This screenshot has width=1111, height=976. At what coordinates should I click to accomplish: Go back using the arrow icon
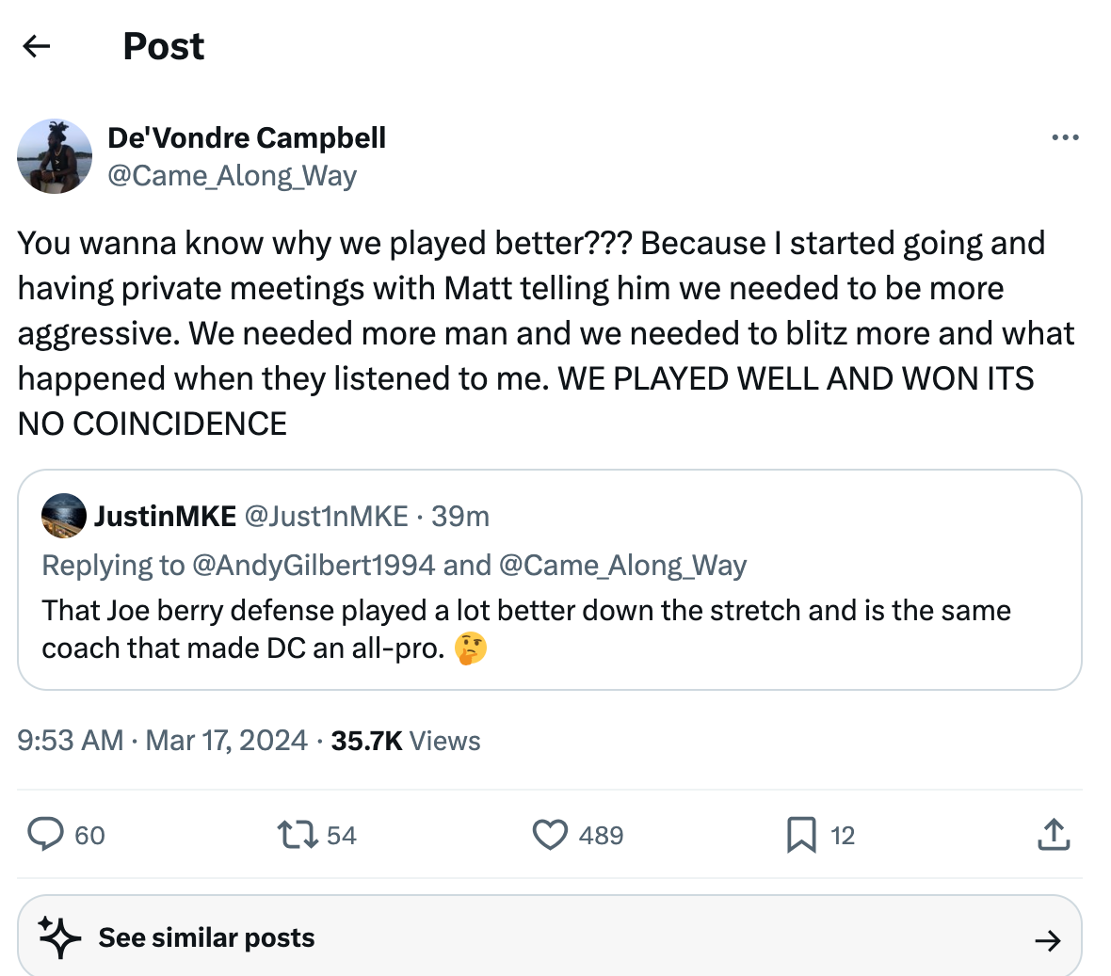[x=36, y=46]
